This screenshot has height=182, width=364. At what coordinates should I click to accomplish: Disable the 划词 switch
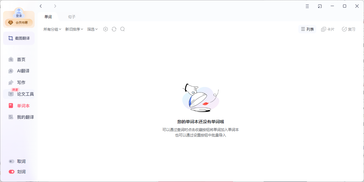12,172
